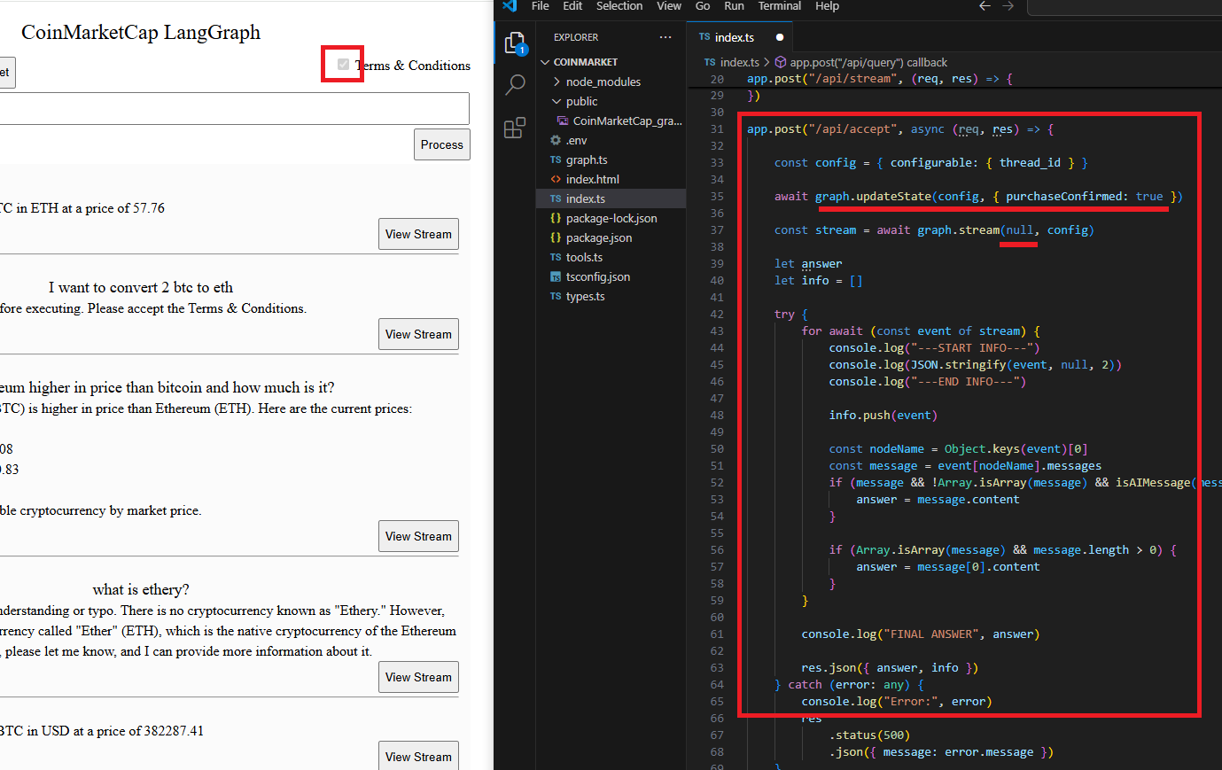Open the Help menu

(827, 6)
